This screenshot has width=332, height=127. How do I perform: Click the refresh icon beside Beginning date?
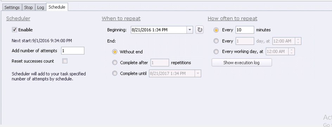coord(199,30)
